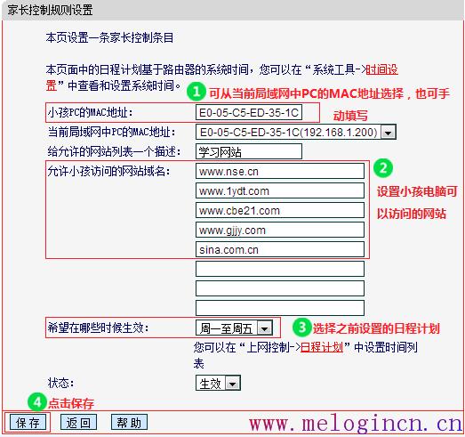Click the 给允许的网站列表一个描述 label

click(x=114, y=152)
